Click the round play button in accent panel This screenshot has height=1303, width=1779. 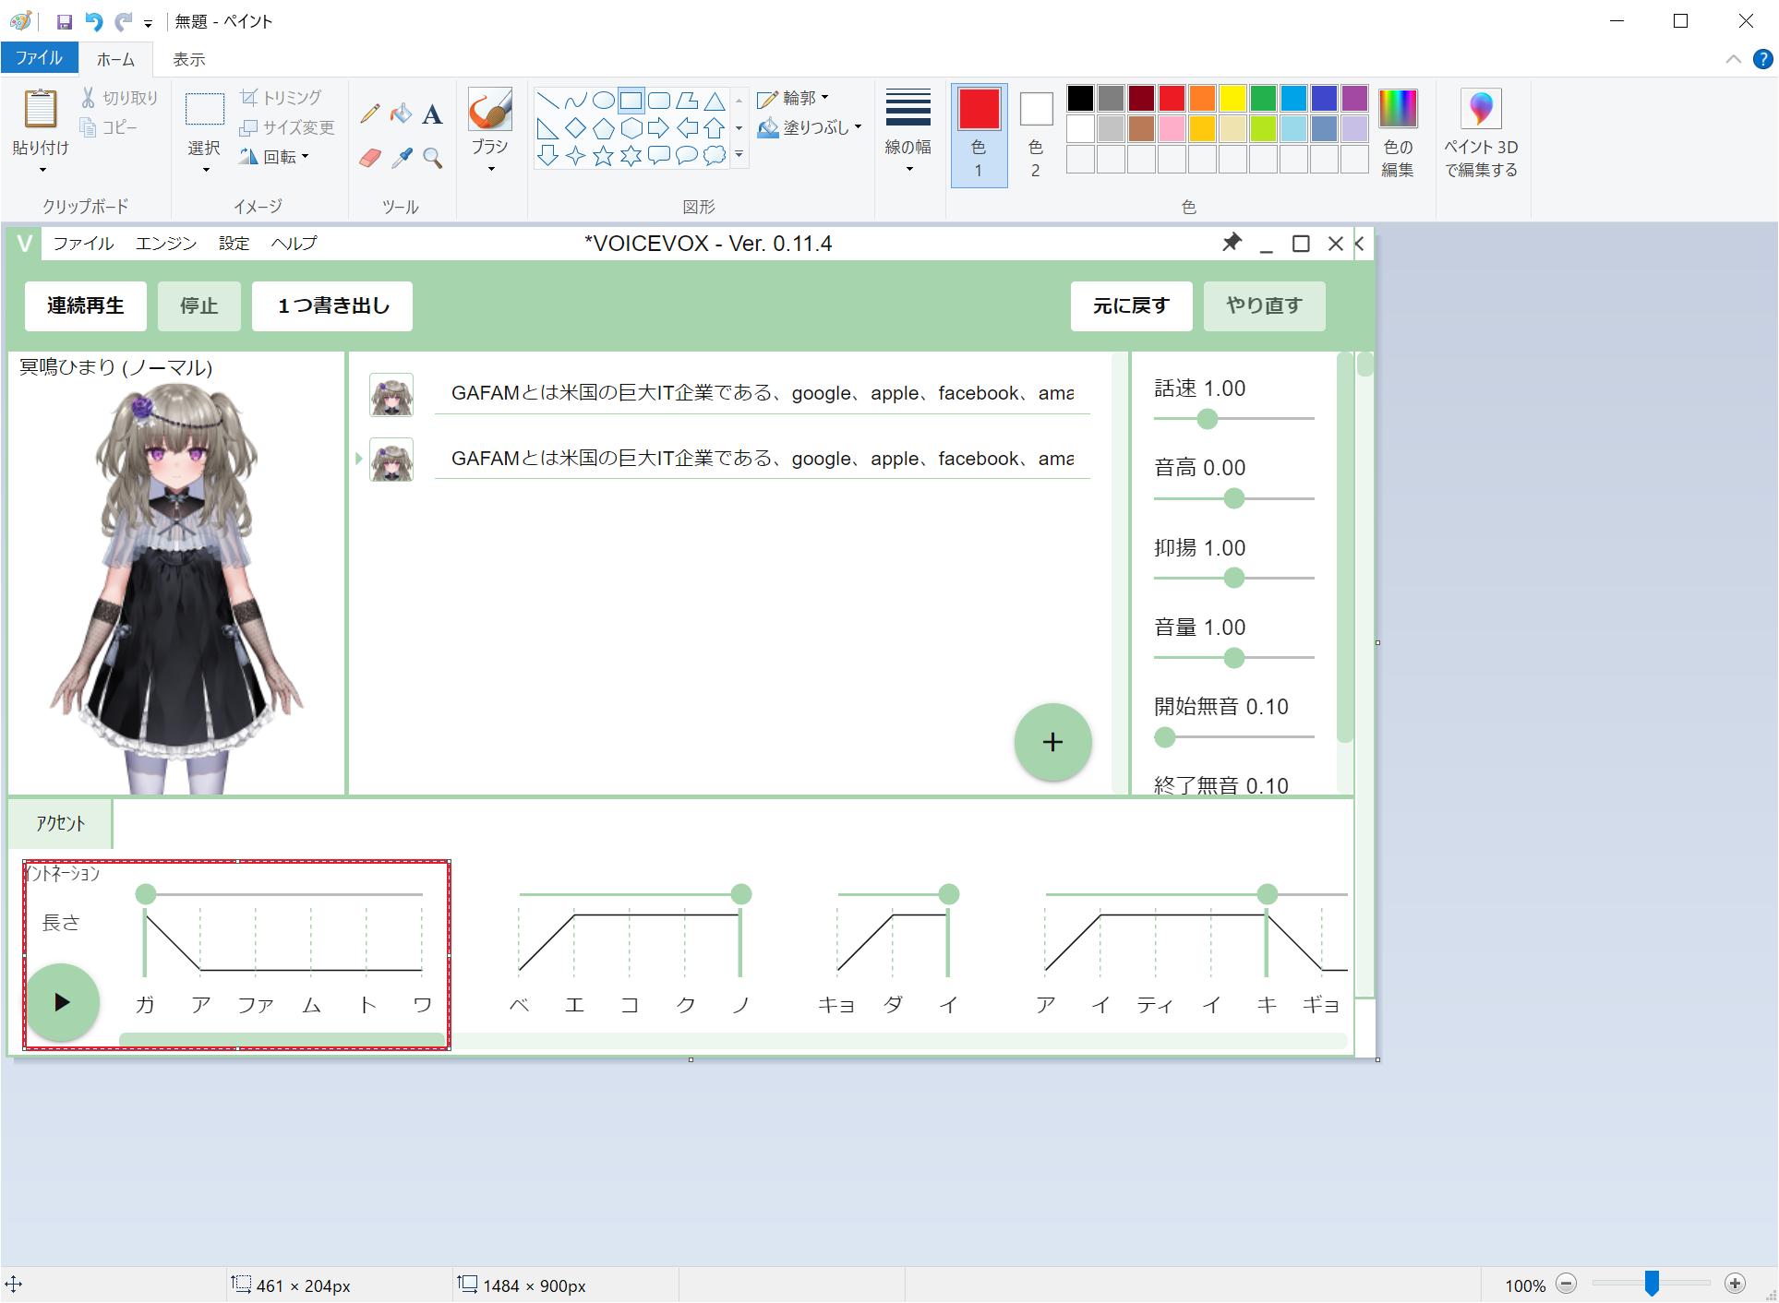[62, 1003]
